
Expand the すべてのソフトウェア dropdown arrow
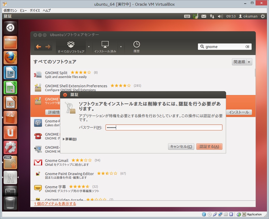point(89,47)
